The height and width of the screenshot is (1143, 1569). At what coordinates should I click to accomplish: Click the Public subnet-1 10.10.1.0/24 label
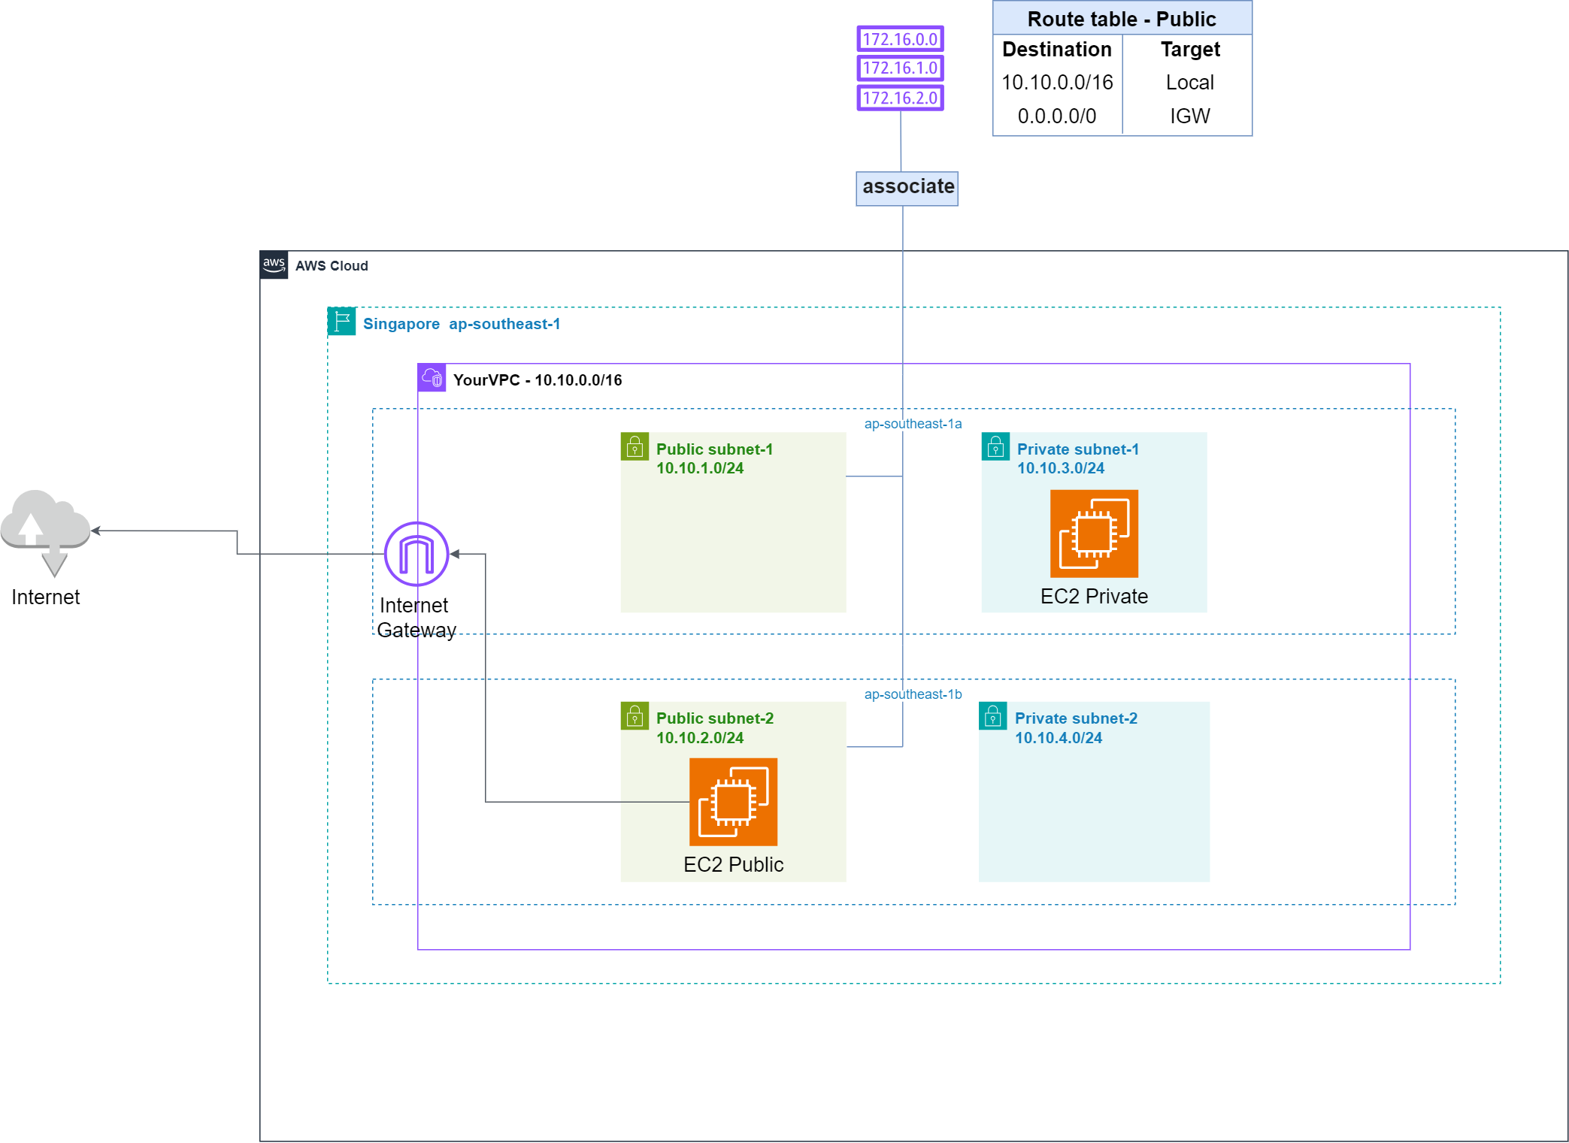point(714,458)
